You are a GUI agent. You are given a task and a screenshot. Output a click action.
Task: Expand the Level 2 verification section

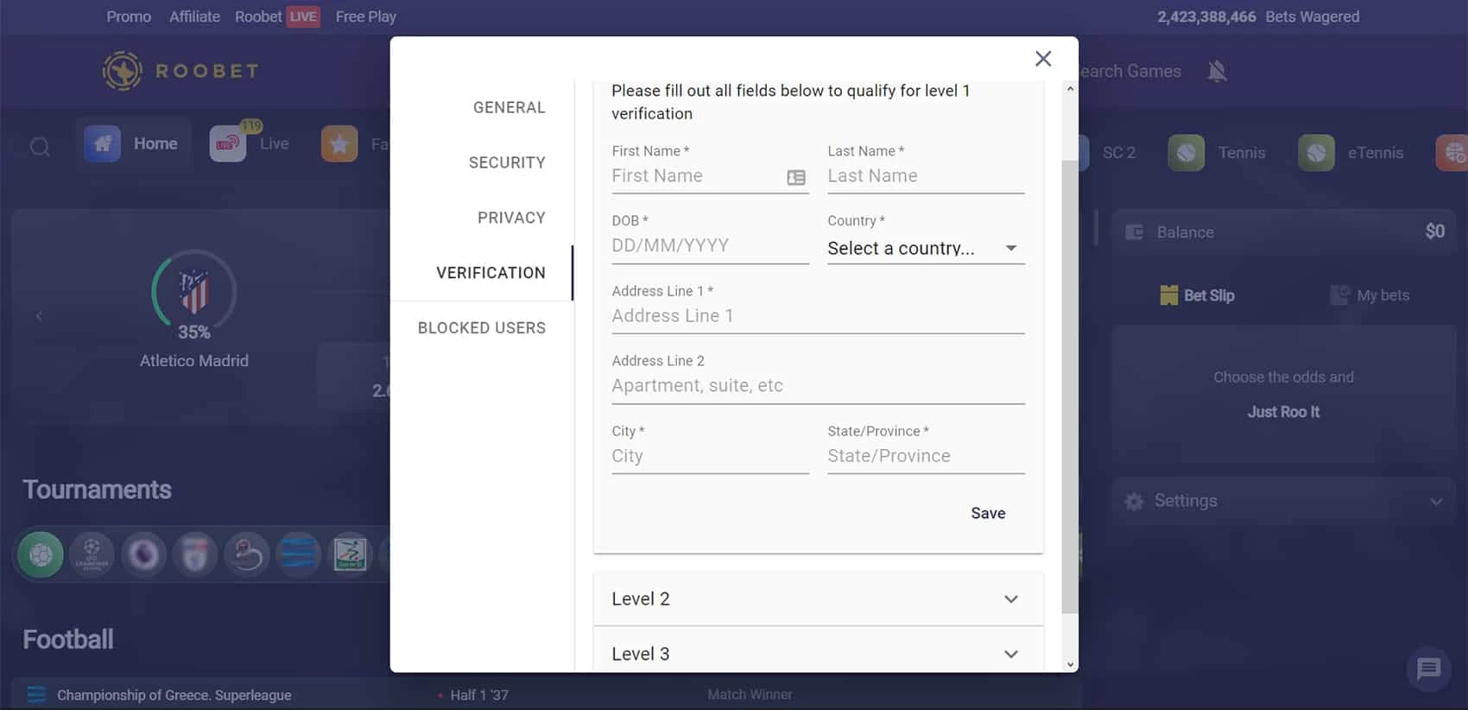pyautogui.click(x=818, y=599)
